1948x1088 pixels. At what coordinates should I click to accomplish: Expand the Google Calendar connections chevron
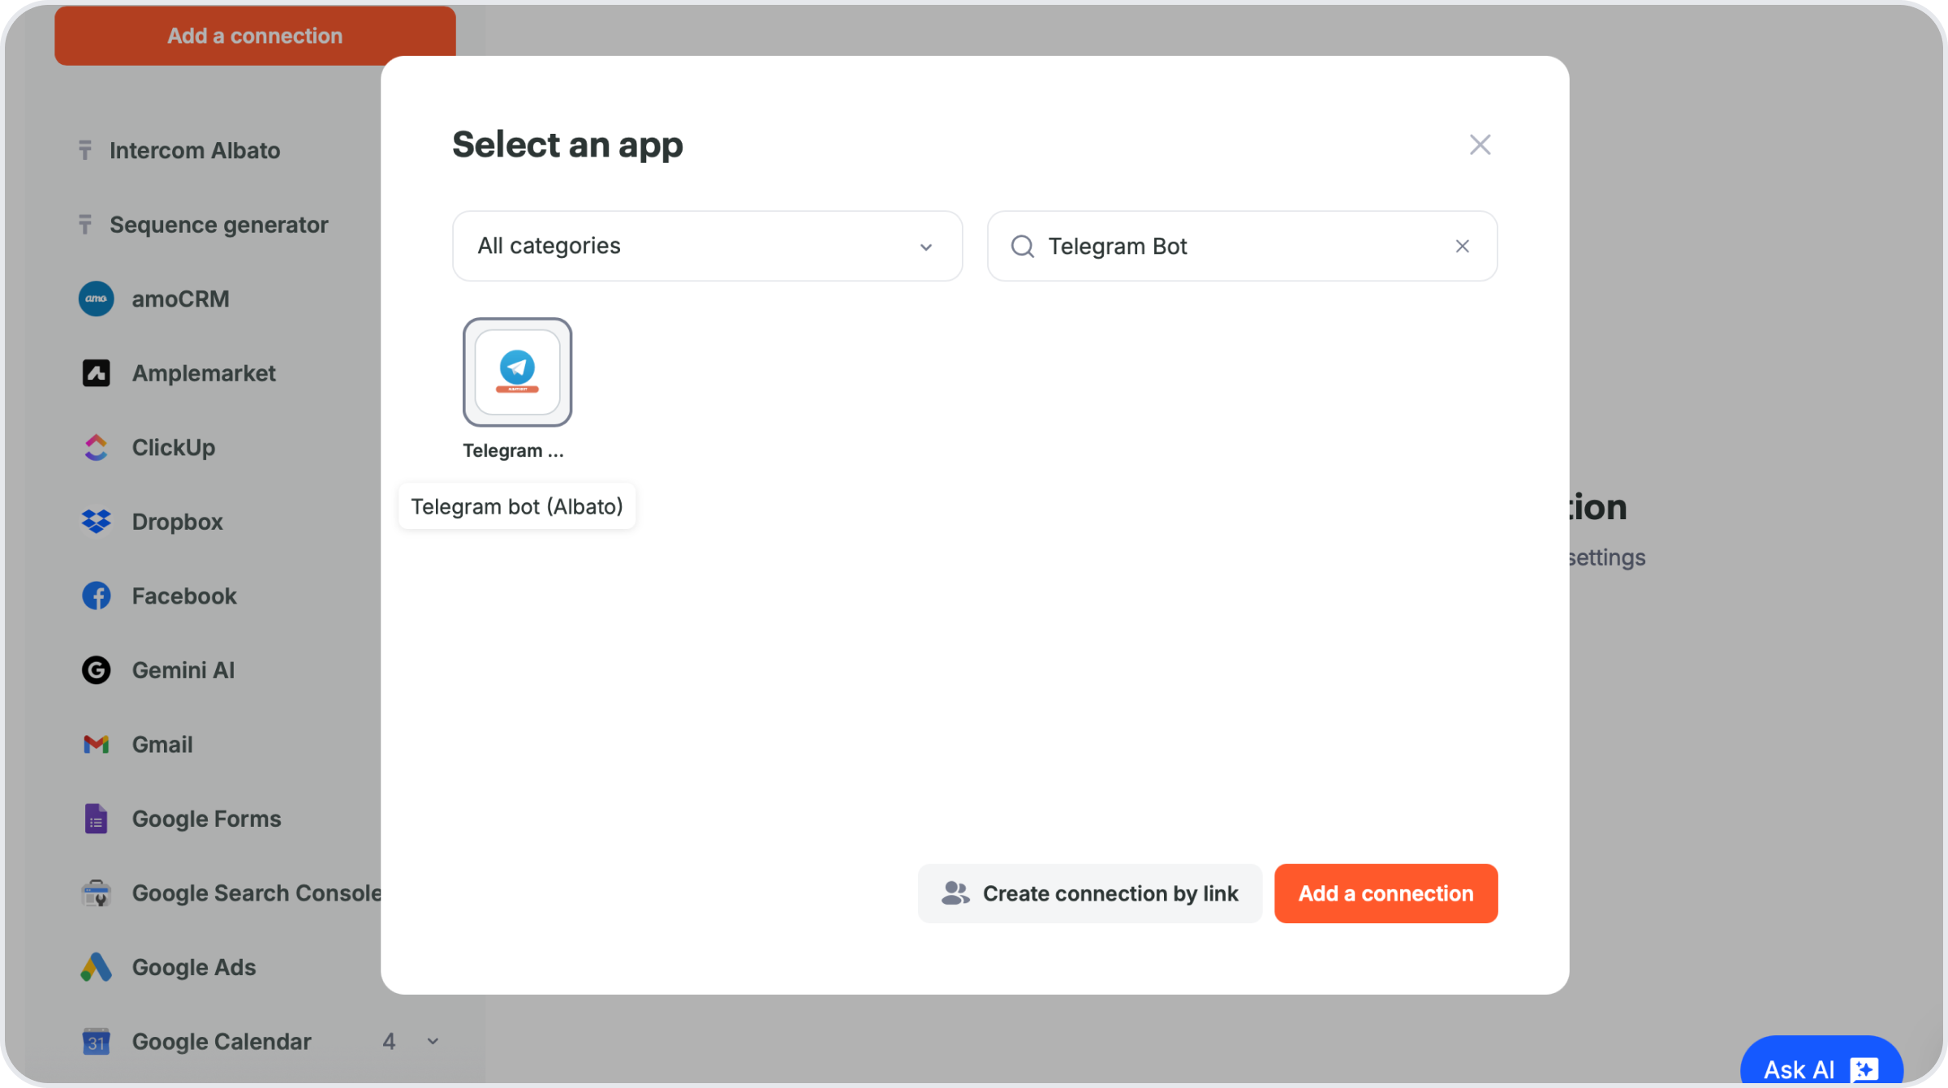coord(433,1041)
